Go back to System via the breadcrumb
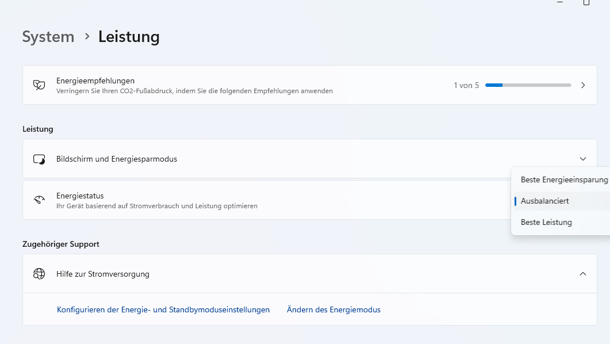610x344 pixels. tap(48, 37)
